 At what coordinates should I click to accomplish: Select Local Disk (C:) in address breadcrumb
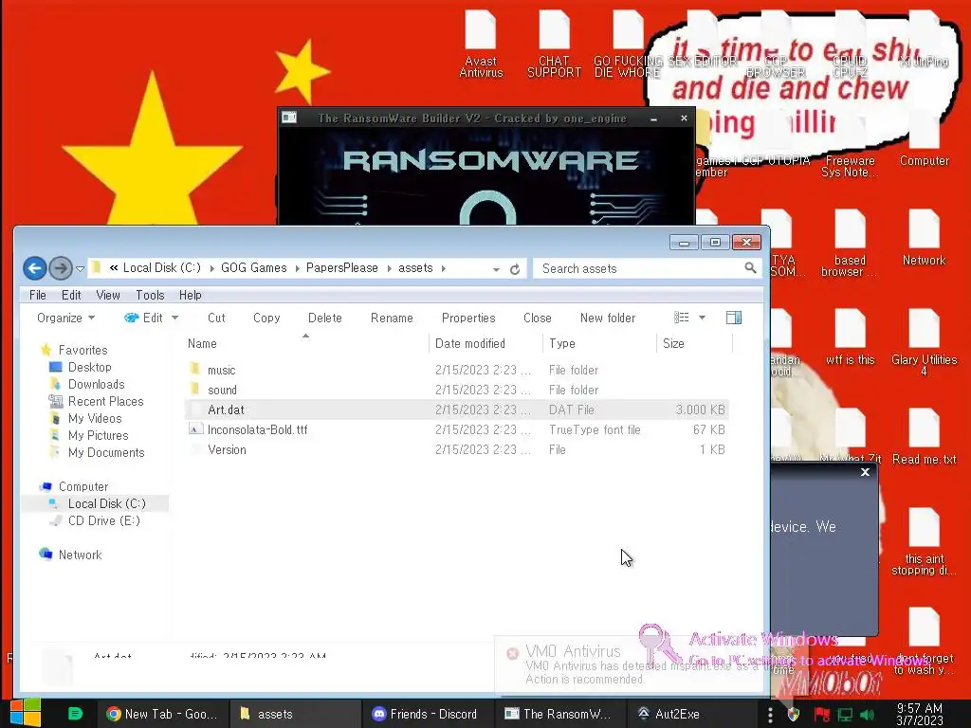[x=161, y=267]
